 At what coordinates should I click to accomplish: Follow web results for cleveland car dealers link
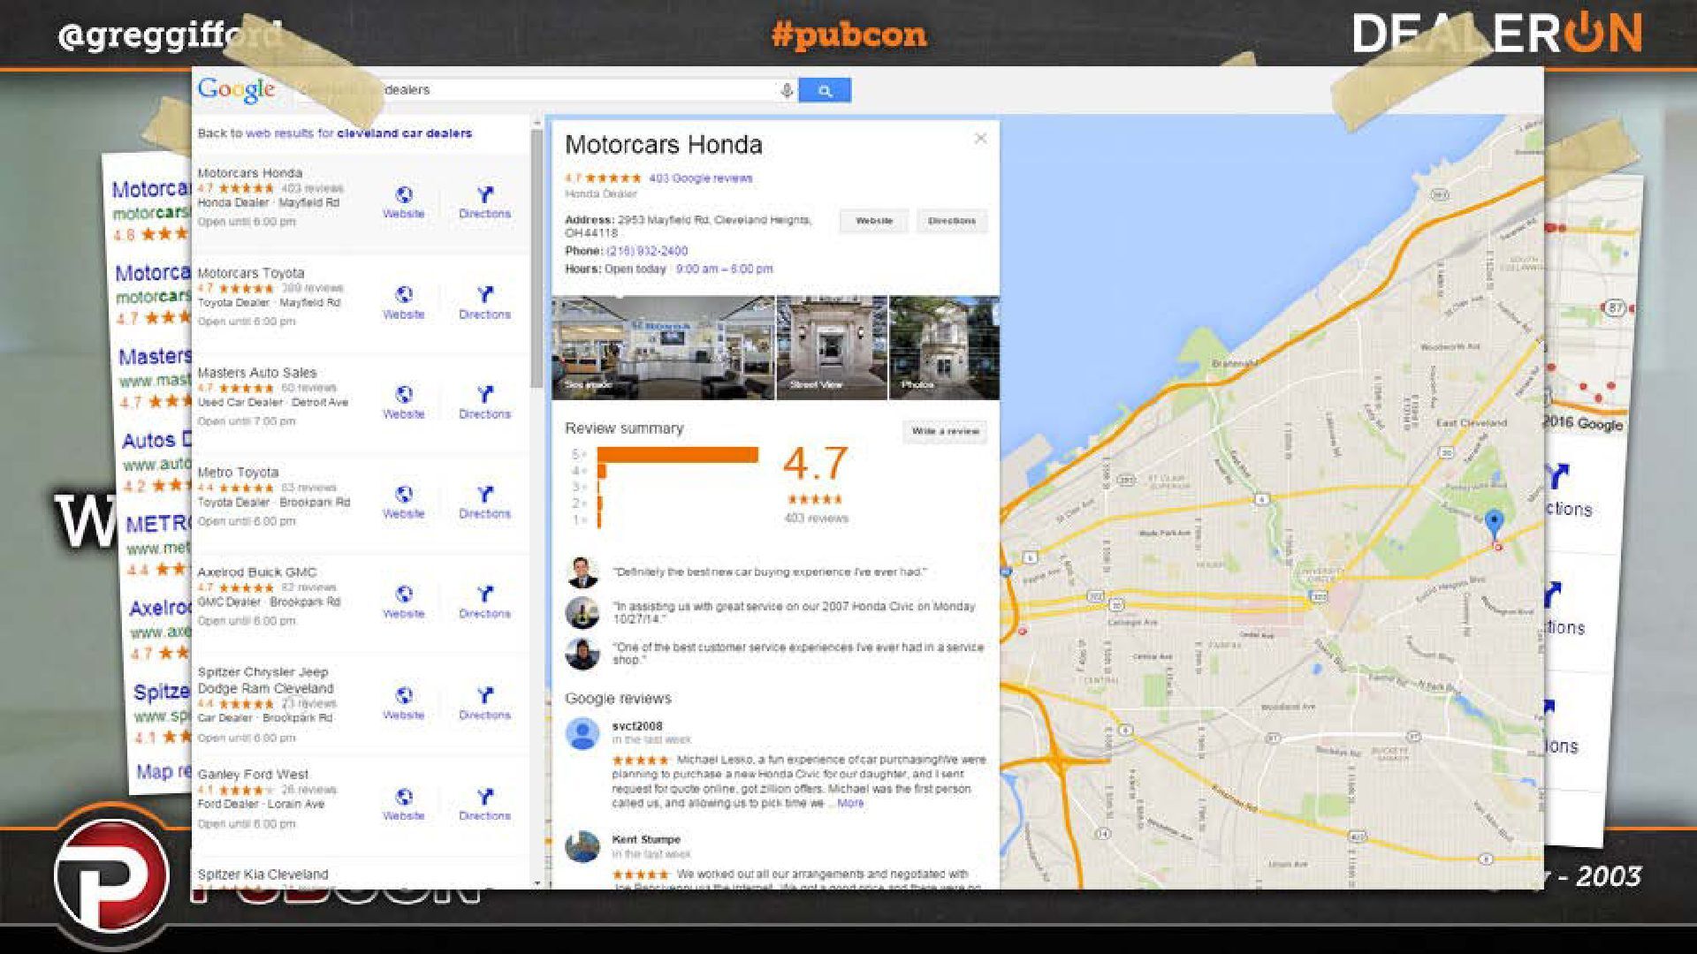359,133
